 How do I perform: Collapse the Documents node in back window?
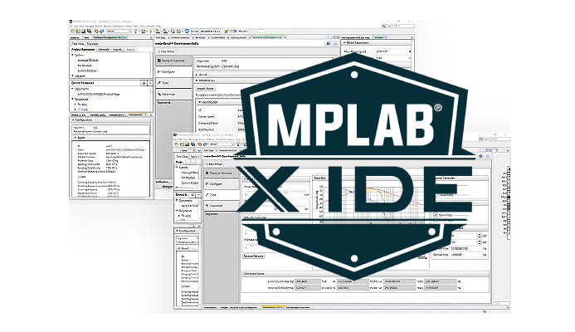click(73, 89)
